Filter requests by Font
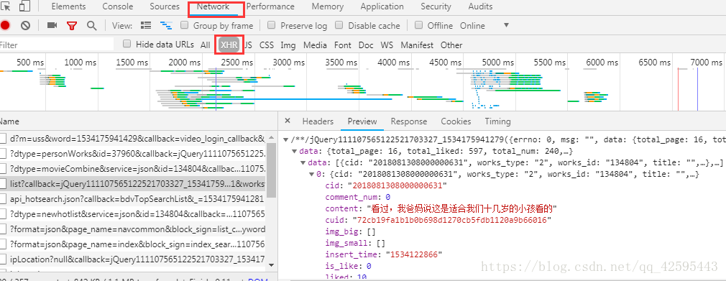Screen dimensions: 726x281 pyautogui.click(x=343, y=45)
